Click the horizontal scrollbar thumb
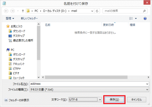152x107 pixels. [86, 77]
